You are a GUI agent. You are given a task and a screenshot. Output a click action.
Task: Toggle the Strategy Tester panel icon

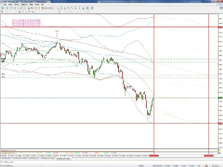(25, 8)
